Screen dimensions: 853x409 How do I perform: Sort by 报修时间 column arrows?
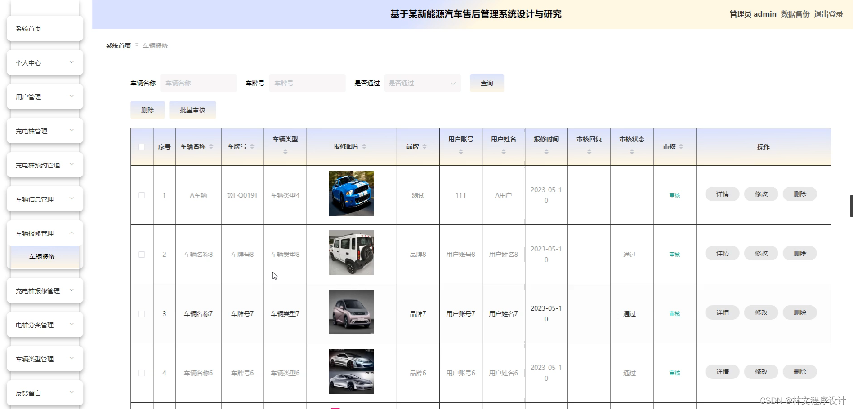coord(546,152)
